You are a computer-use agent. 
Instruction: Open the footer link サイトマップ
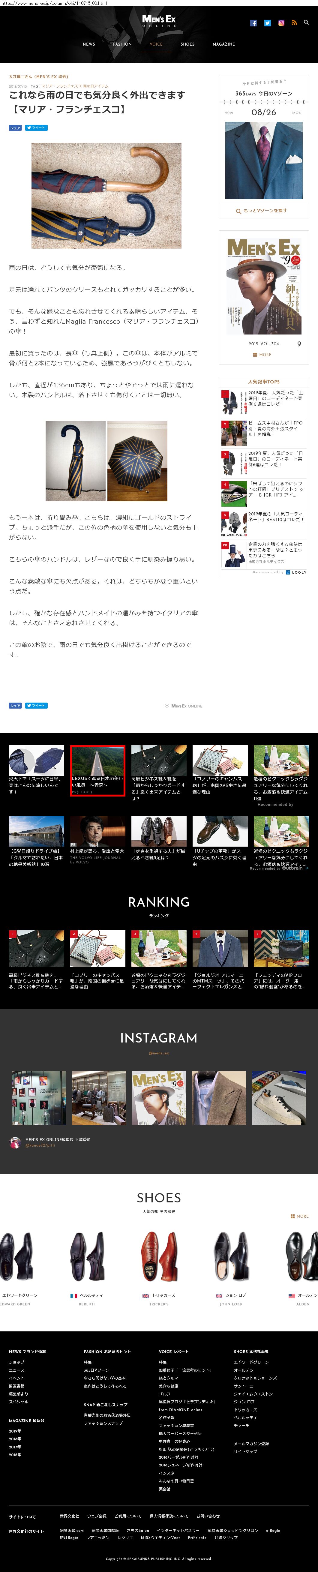245,1452
